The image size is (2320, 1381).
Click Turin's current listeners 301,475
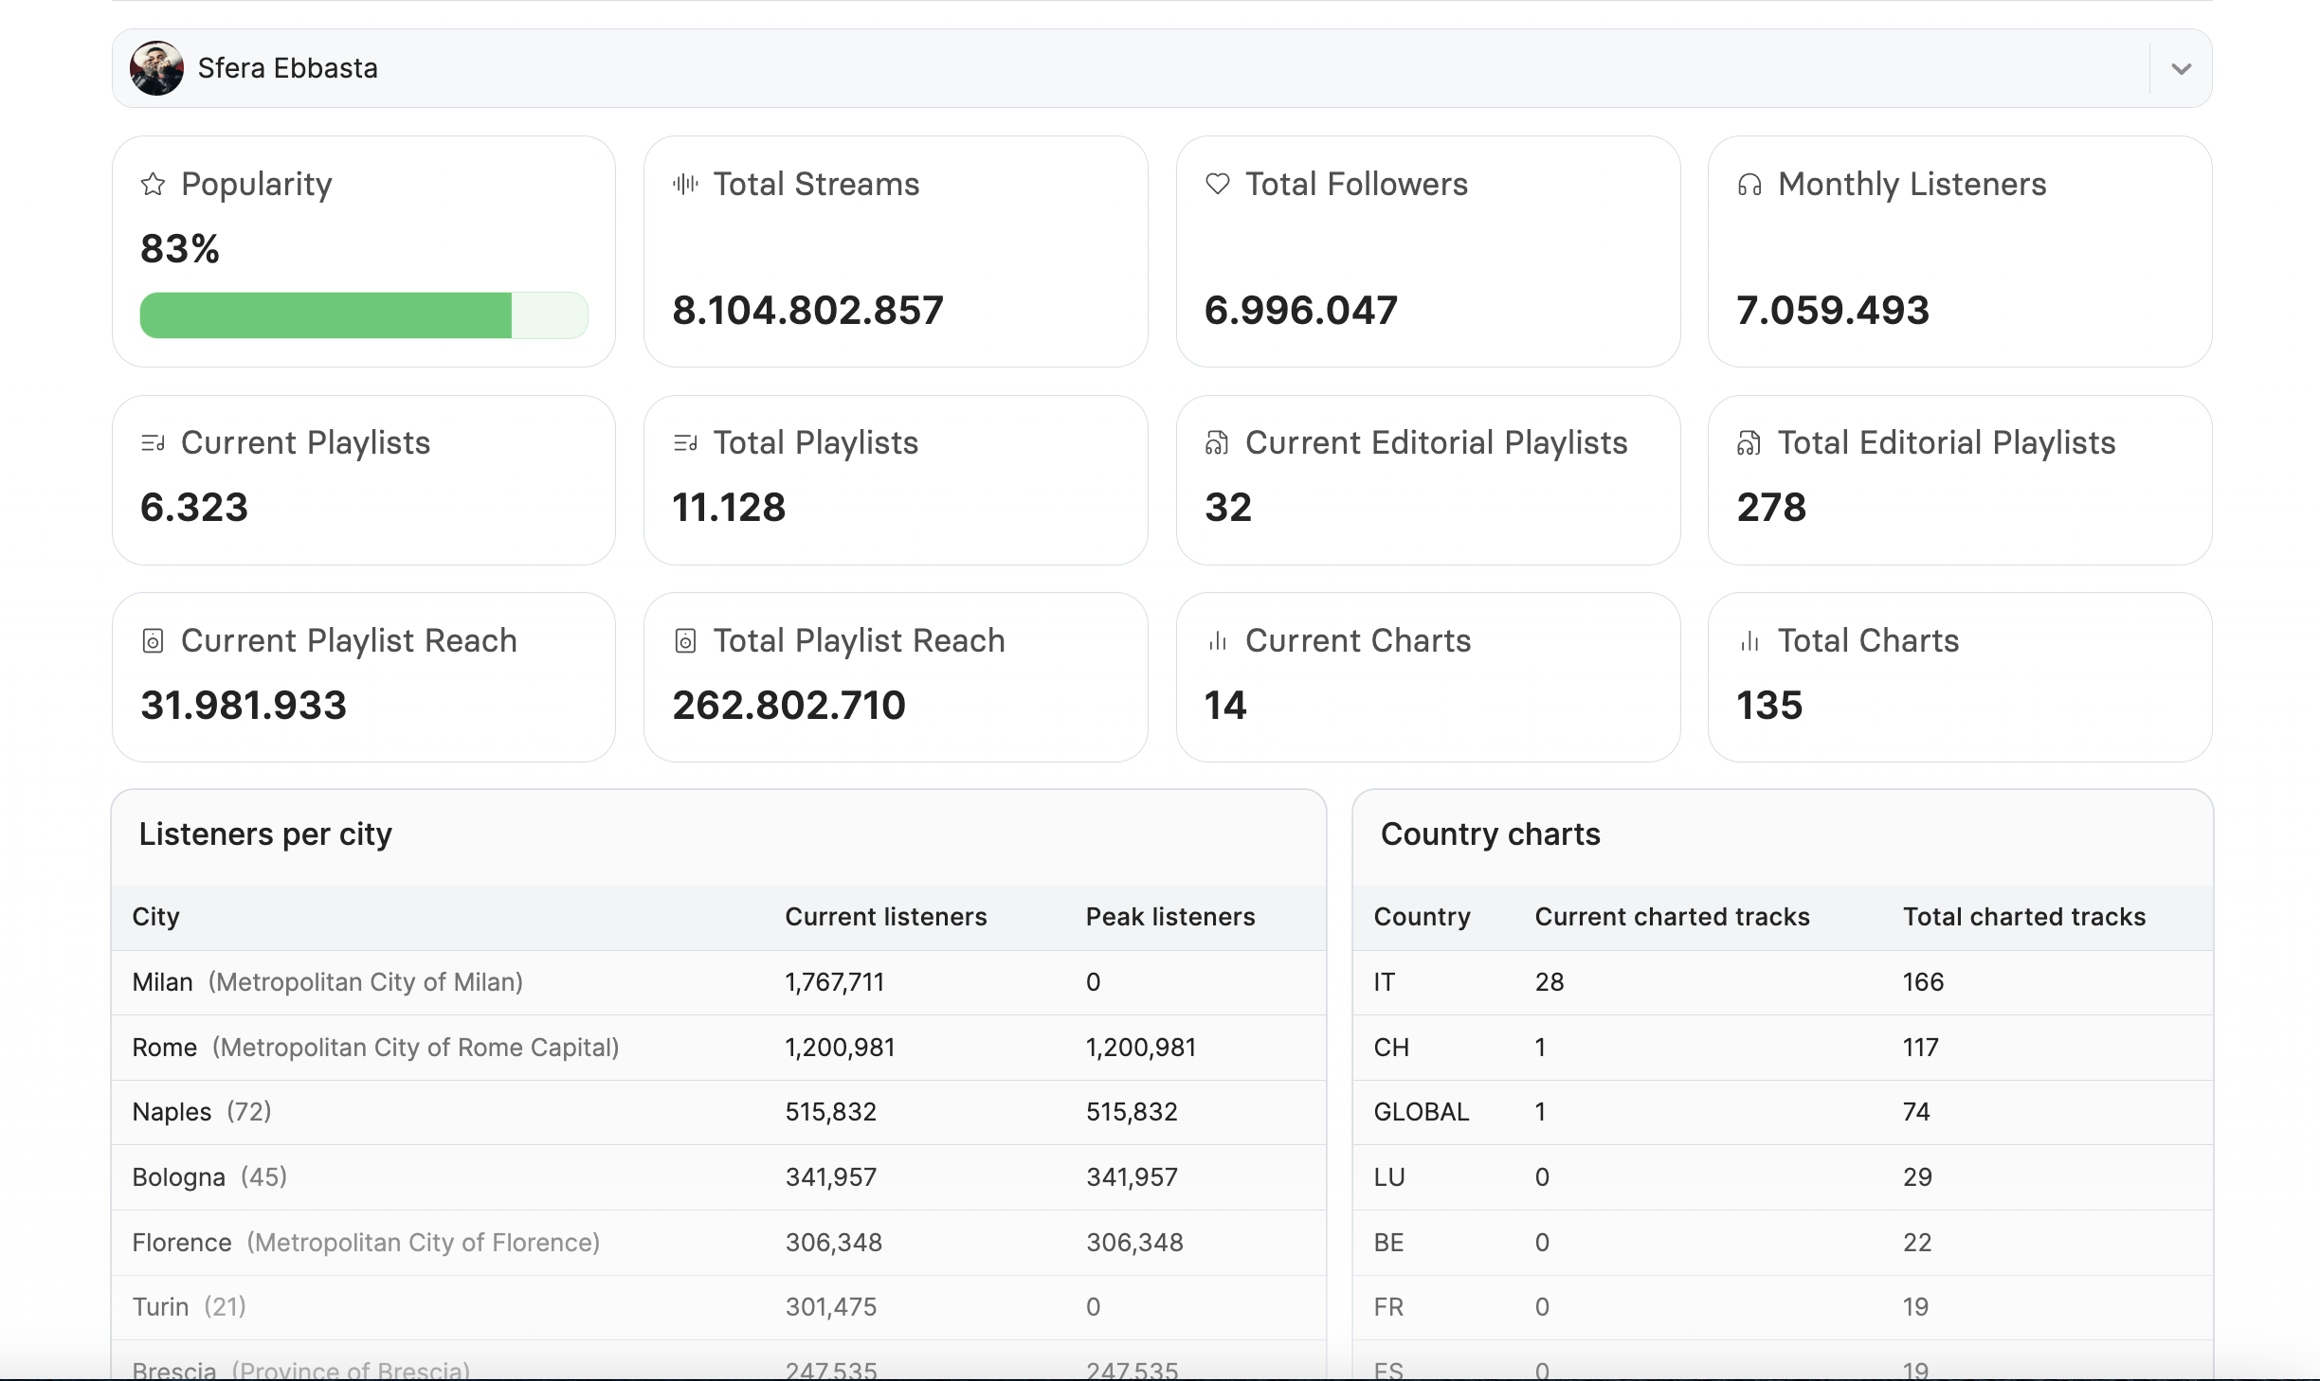831,1307
